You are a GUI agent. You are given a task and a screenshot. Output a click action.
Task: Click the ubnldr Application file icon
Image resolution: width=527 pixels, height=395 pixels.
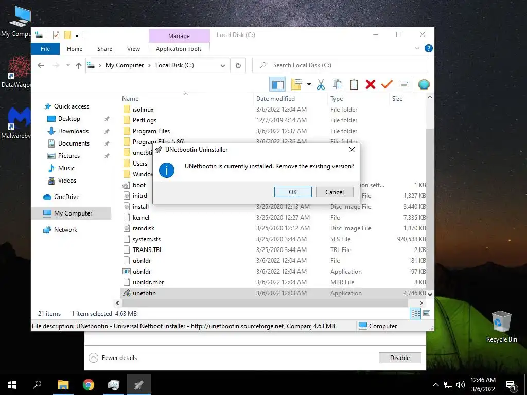pos(127,272)
